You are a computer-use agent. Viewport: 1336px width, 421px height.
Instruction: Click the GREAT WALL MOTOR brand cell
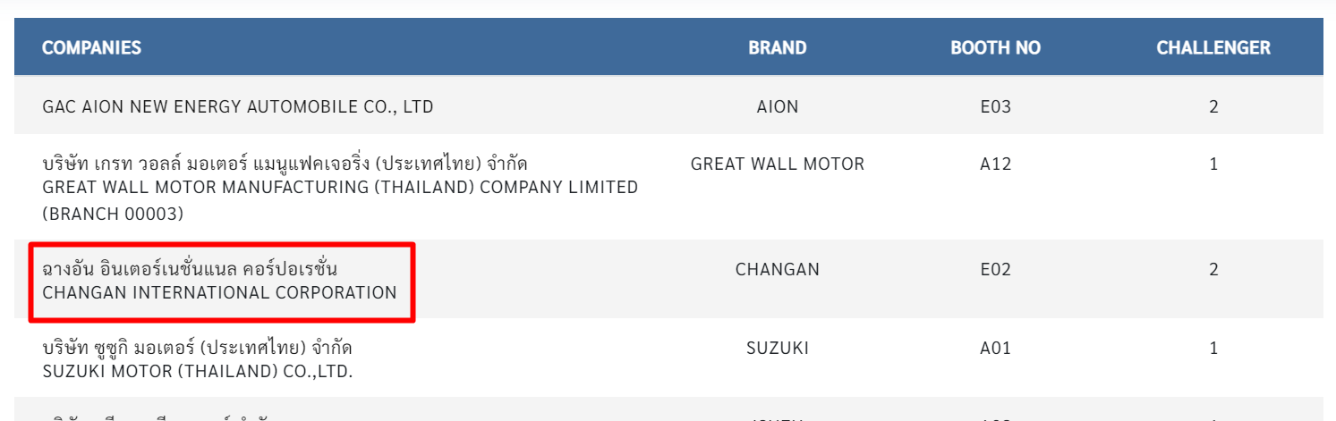[778, 164]
